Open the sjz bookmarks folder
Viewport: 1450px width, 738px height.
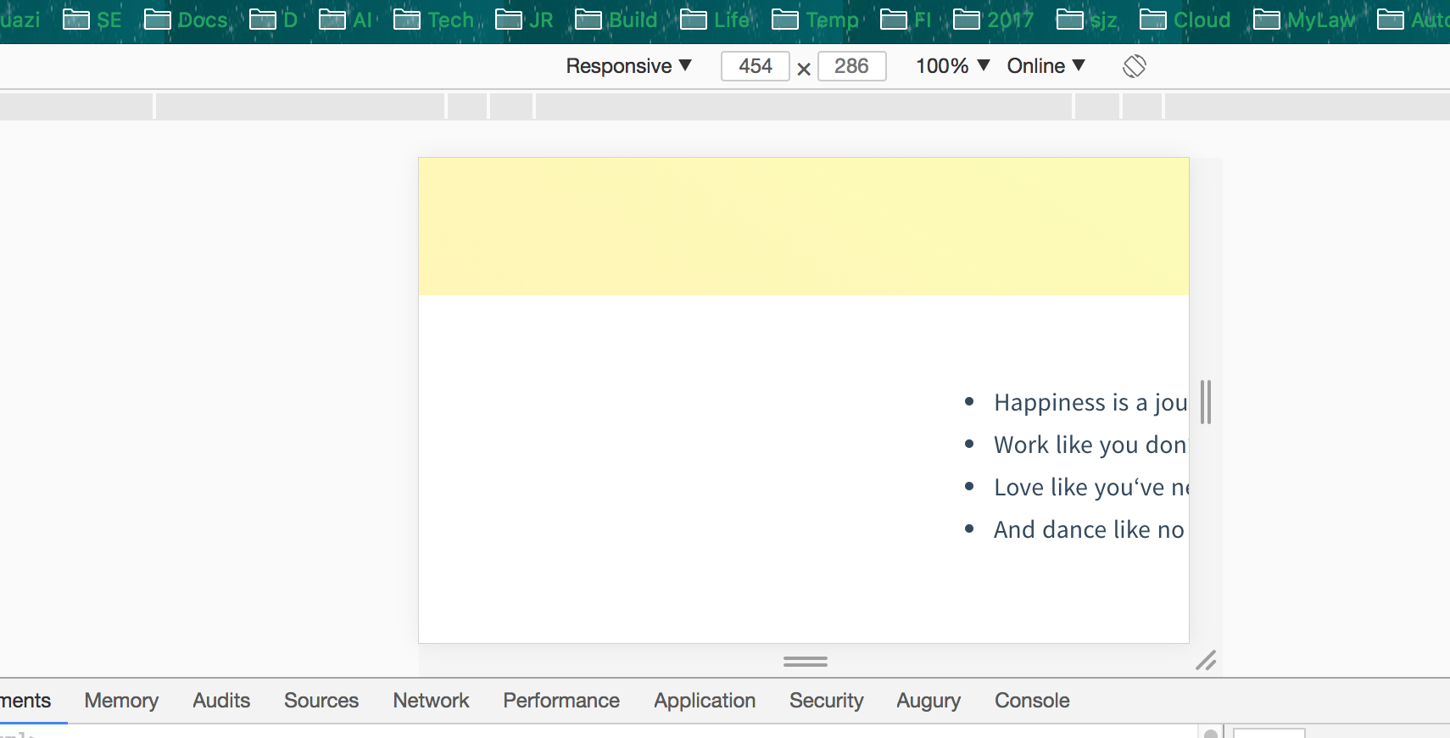pyautogui.click(x=1087, y=20)
